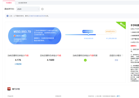This screenshot has width=139, height=98.
Task: Click the ¥360,000.00 progress bar marker
Action: click(88, 35)
